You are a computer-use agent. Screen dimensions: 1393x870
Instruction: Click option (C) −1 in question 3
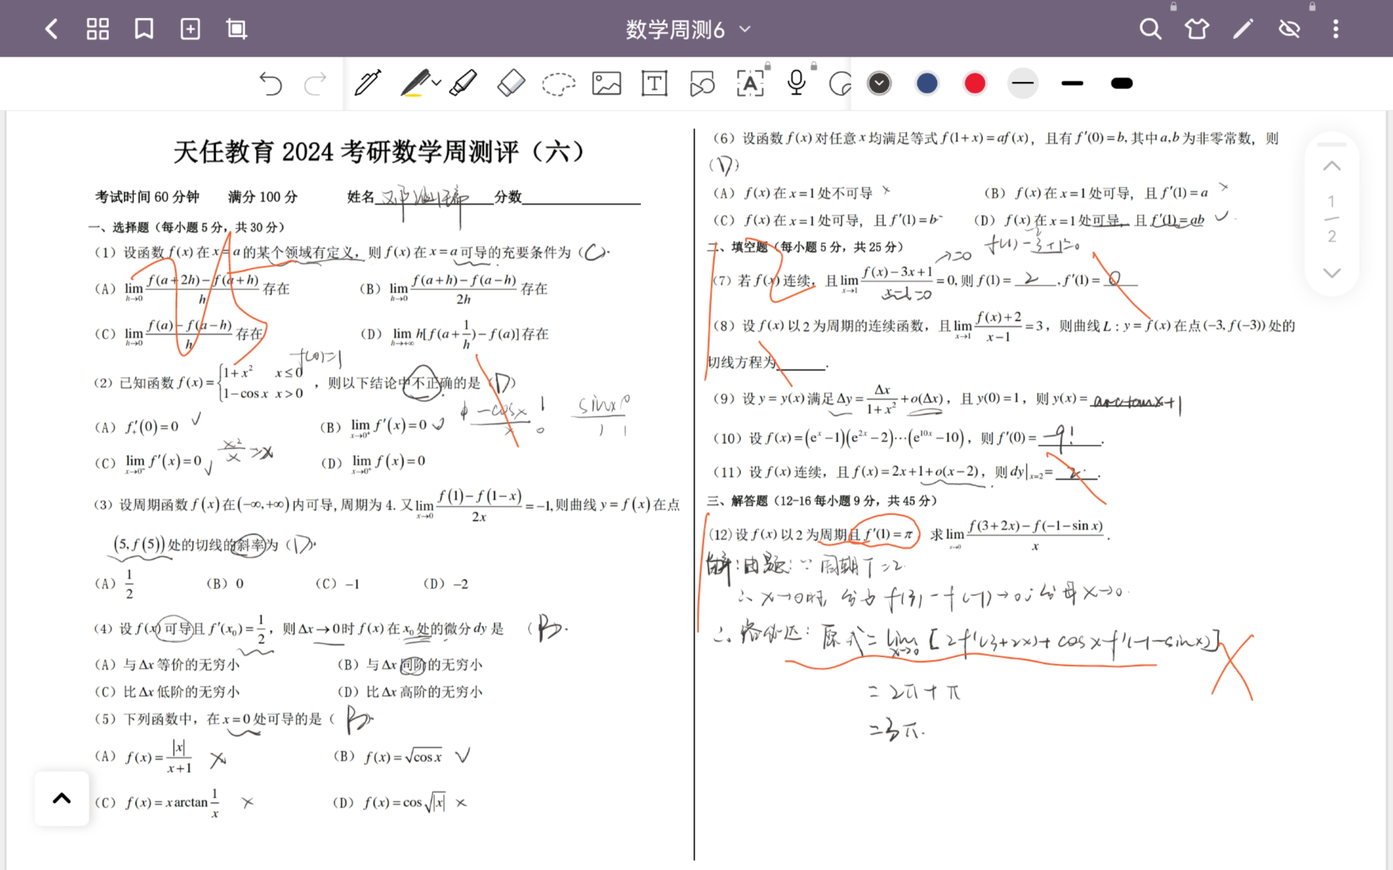point(338,584)
